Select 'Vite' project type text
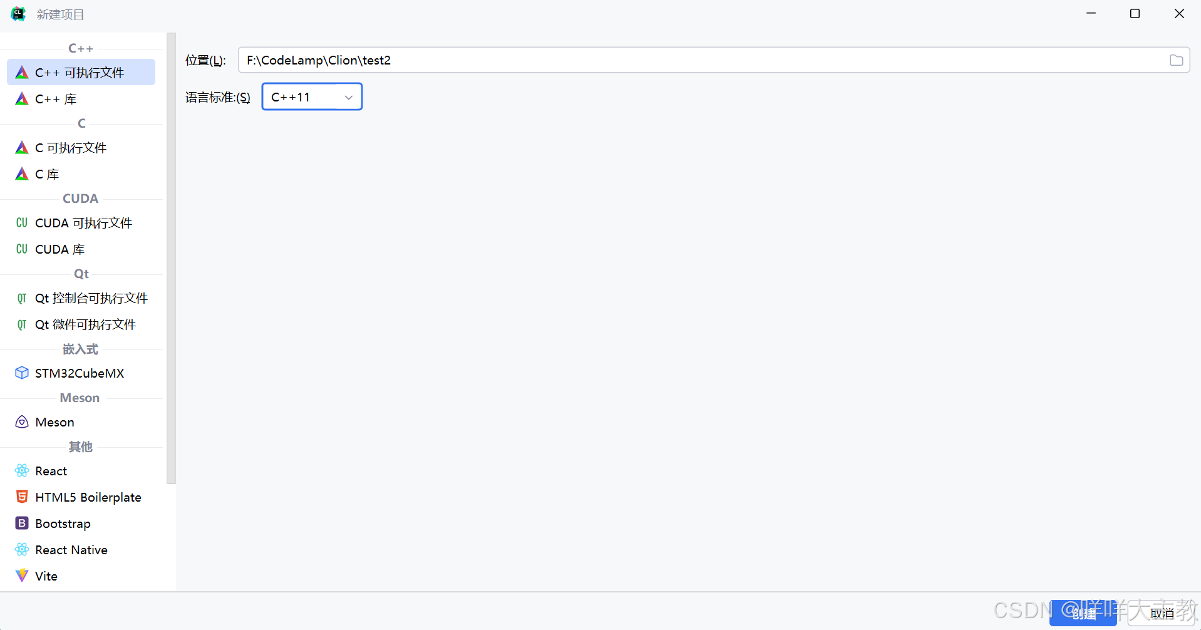 (46, 576)
